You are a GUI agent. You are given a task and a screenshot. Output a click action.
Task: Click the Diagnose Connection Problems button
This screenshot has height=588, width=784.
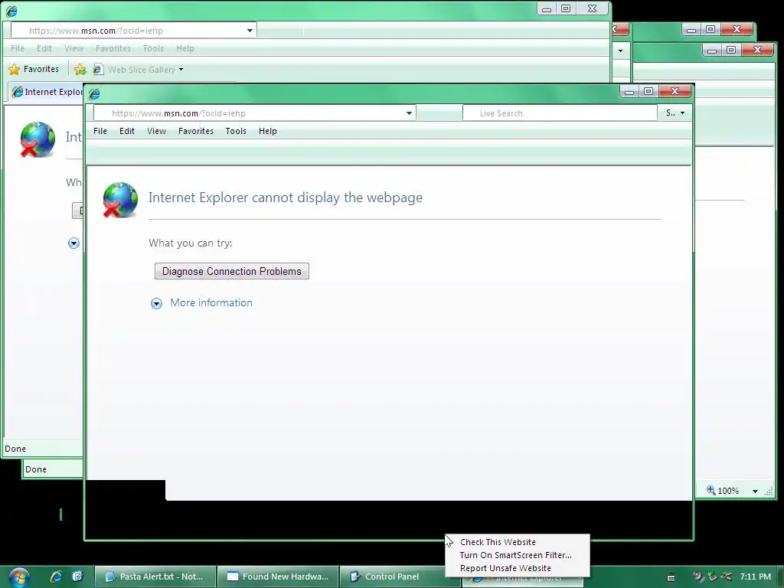(x=231, y=271)
